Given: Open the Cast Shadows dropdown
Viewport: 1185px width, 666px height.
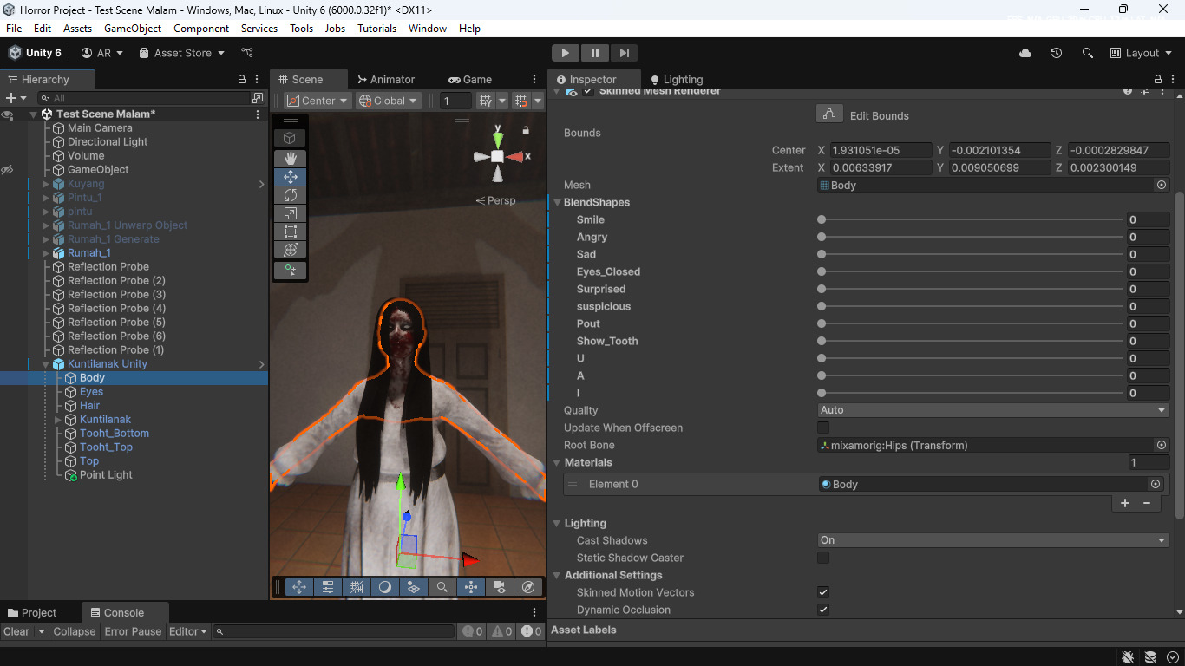Looking at the screenshot, I should 993,540.
